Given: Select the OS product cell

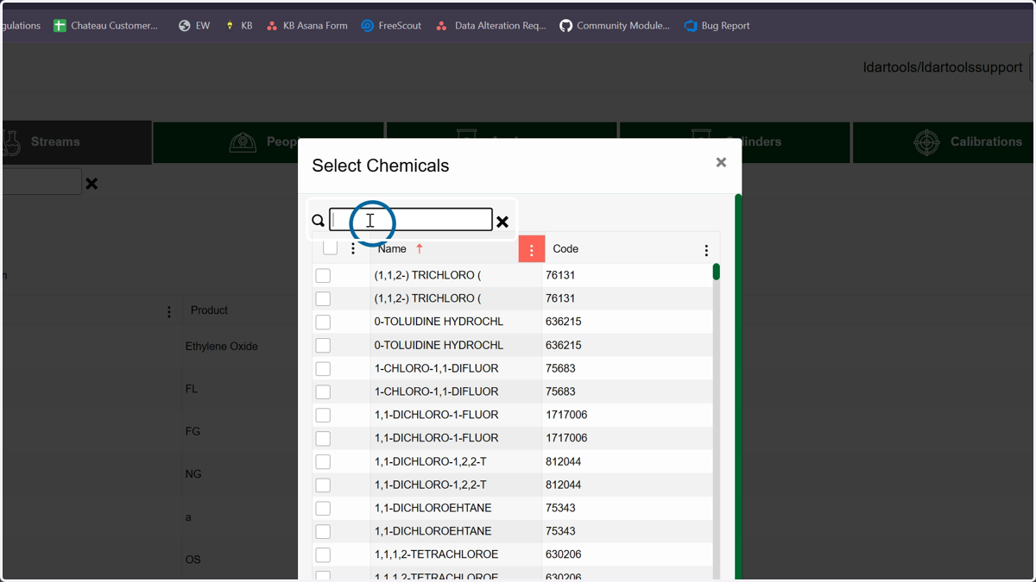Looking at the screenshot, I should pos(193,560).
